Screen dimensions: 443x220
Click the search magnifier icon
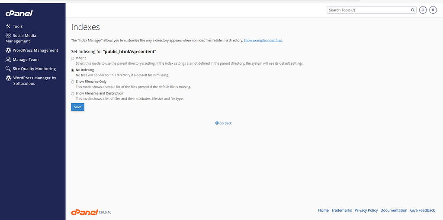413,10
